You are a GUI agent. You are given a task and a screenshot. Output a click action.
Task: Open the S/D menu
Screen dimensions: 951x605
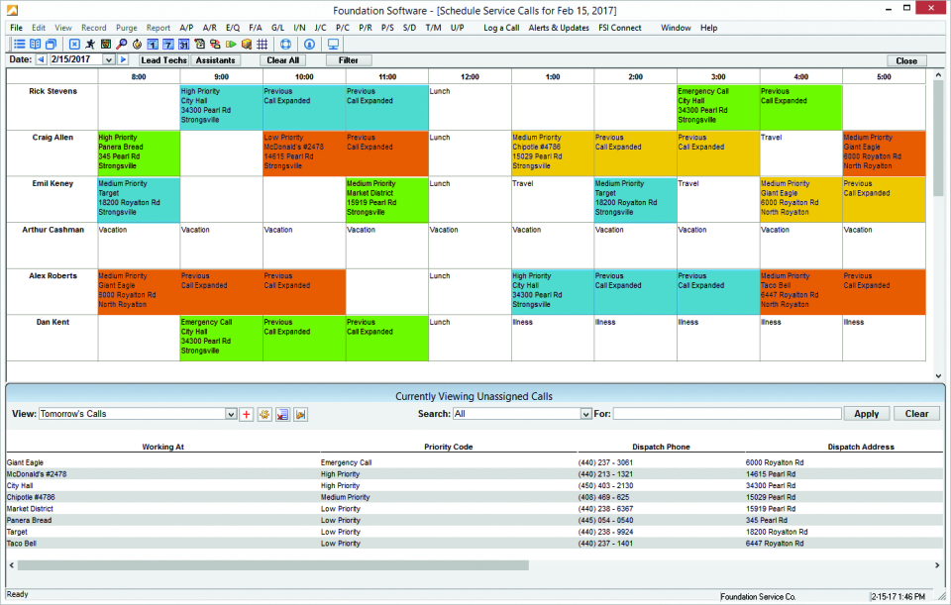409,28
